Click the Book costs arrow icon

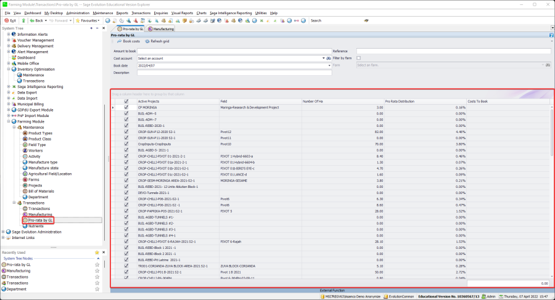coord(119,41)
